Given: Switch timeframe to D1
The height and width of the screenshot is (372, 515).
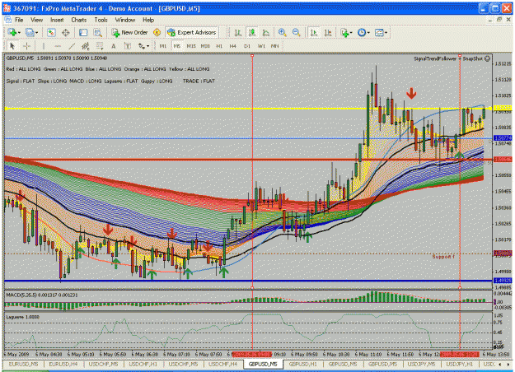Looking at the screenshot, I should tap(247, 46).
